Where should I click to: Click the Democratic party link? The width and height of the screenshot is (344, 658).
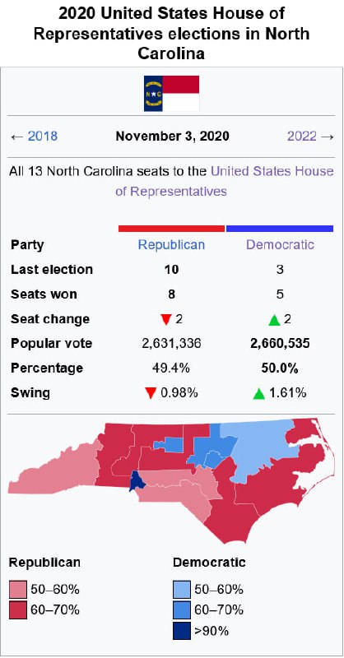click(x=280, y=244)
